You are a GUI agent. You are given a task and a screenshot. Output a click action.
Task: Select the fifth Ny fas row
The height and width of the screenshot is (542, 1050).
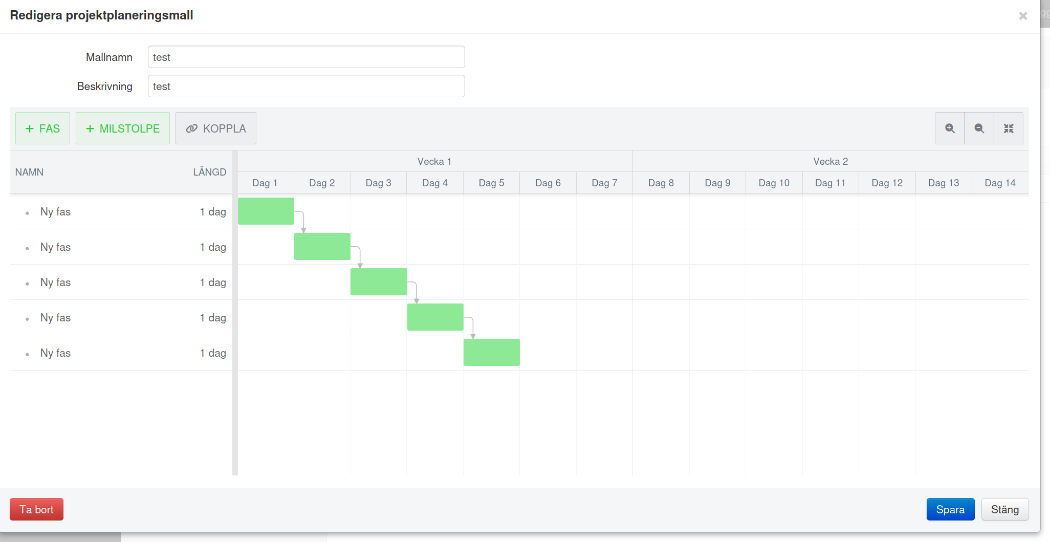121,353
